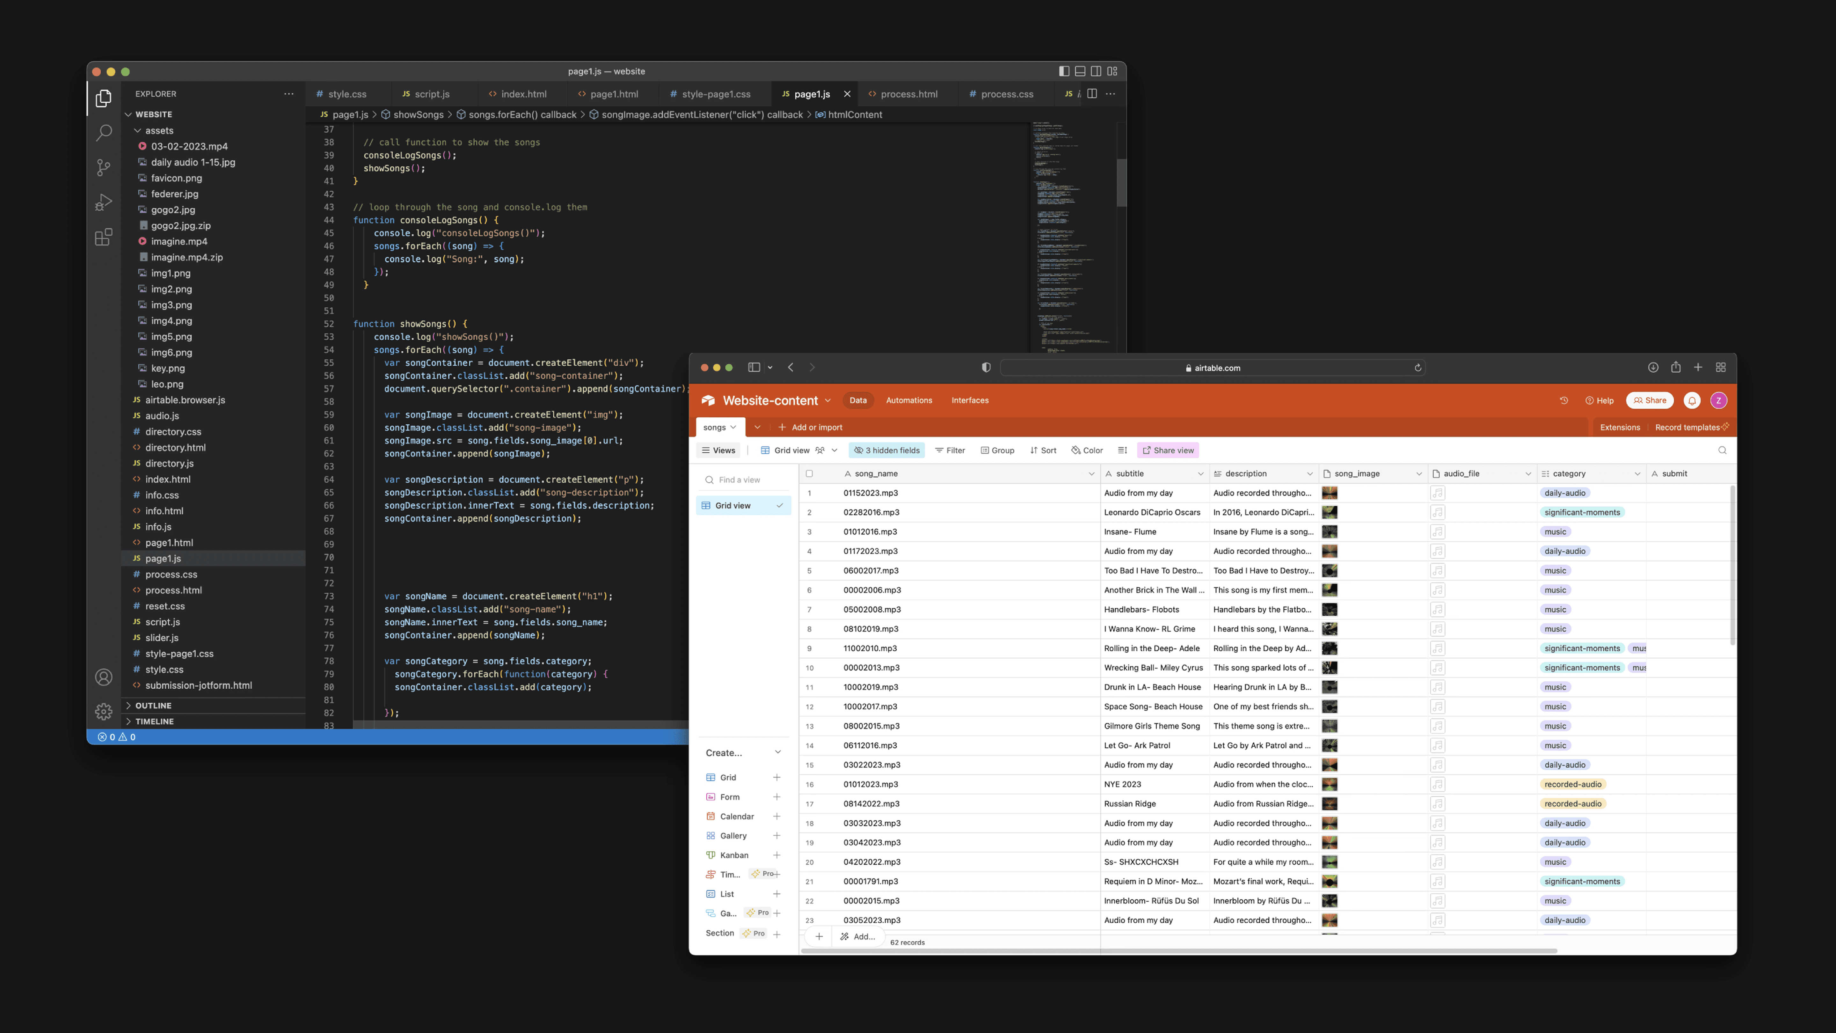Click the Share view button
Image resolution: width=1836 pixels, height=1033 pixels.
(x=1168, y=451)
